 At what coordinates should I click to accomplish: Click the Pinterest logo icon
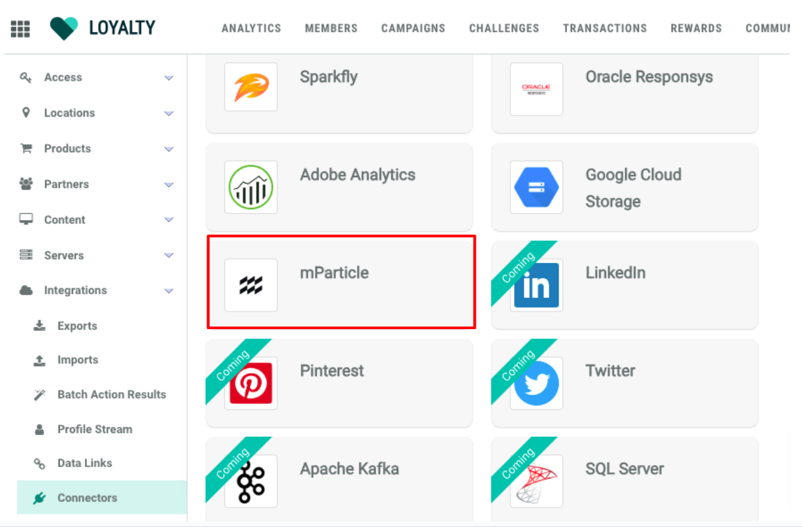click(x=251, y=383)
